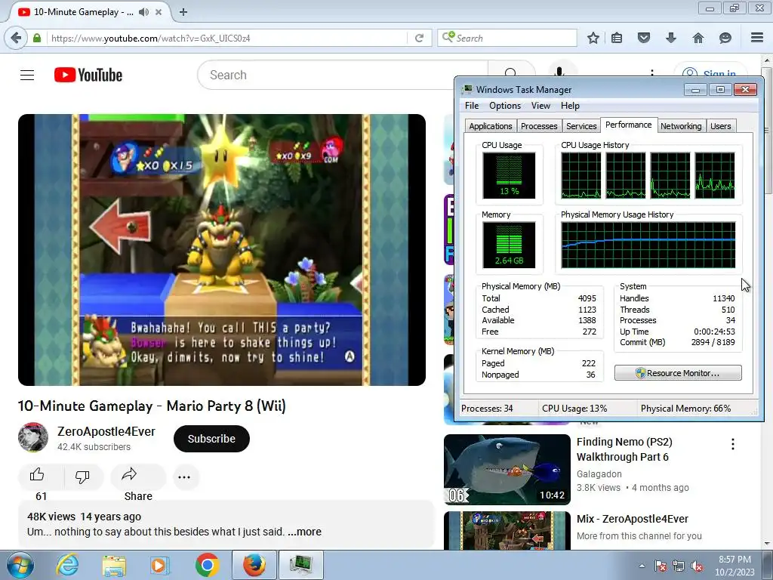This screenshot has height=580, width=773.
Task: Open Windows Start button
Action: tap(20, 565)
